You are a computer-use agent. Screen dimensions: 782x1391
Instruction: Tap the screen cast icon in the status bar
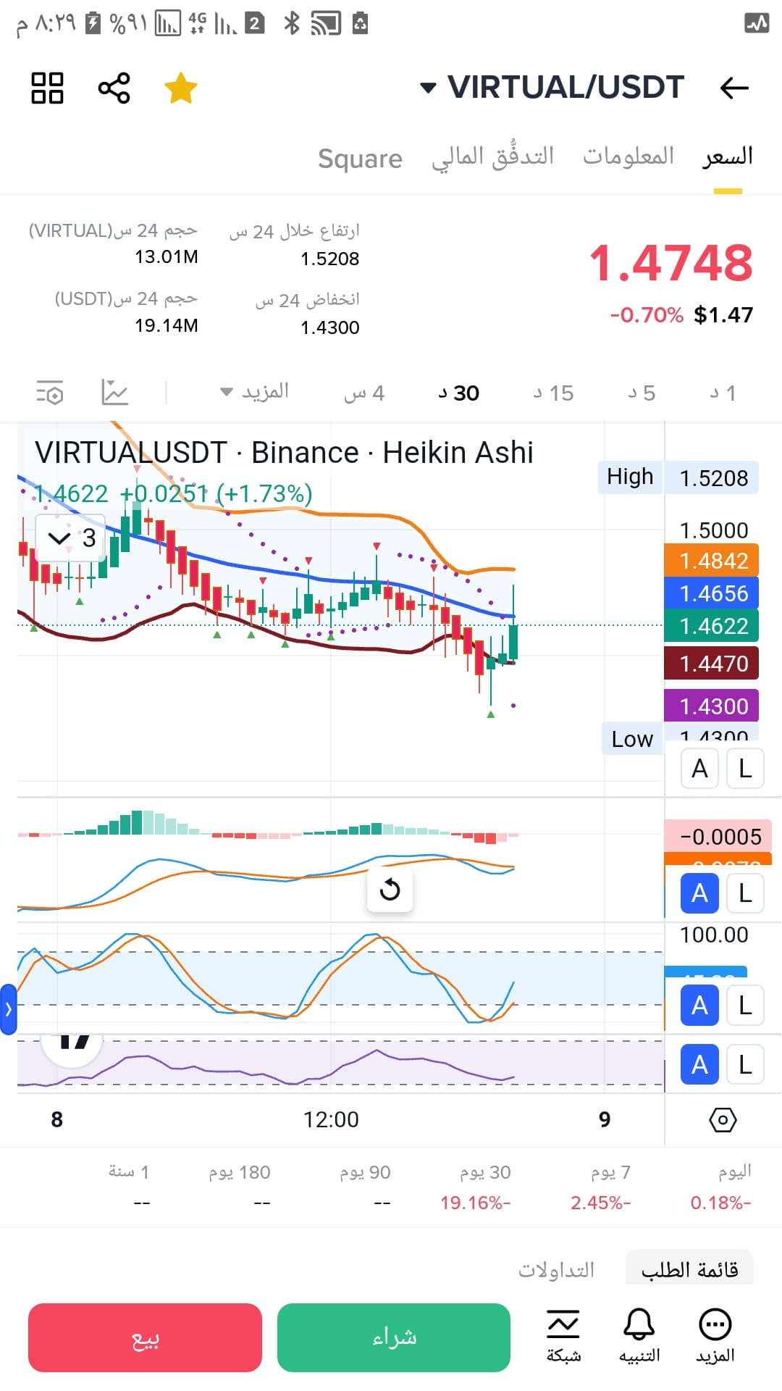coord(326,23)
